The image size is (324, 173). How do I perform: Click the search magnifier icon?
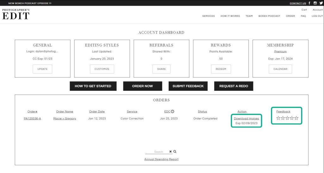175,152
